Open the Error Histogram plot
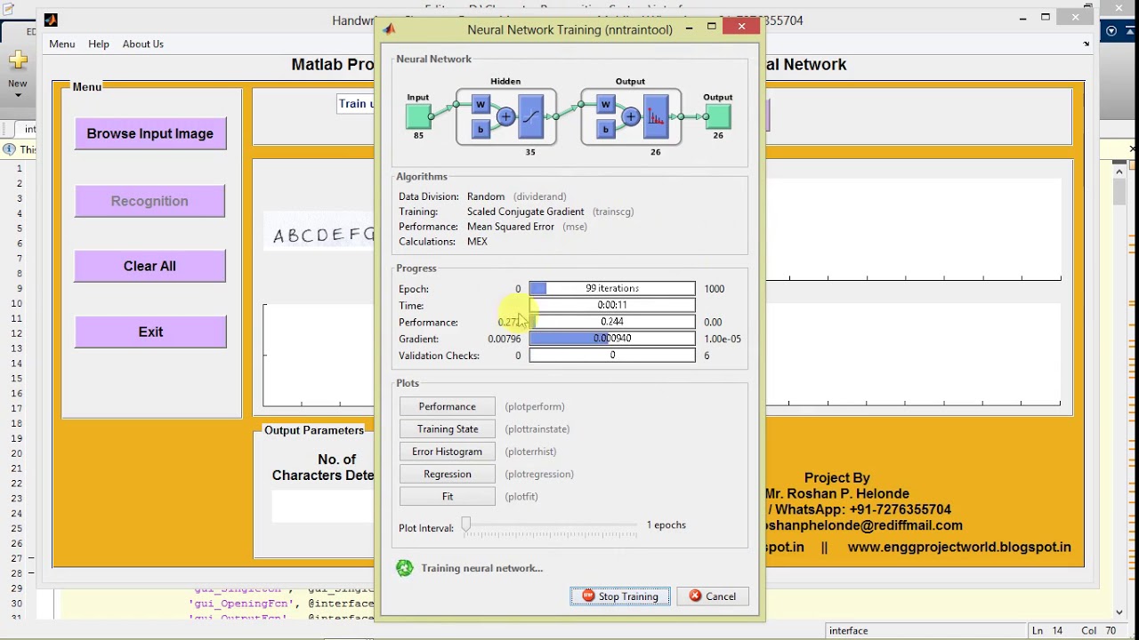This screenshot has width=1139, height=640. click(x=447, y=452)
